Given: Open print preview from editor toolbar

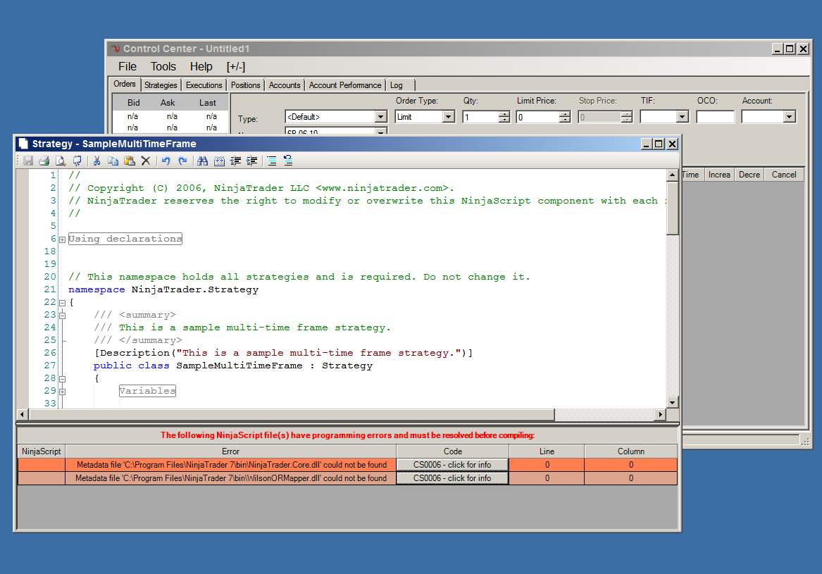Looking at the screenshot, I should pos(61,161).
